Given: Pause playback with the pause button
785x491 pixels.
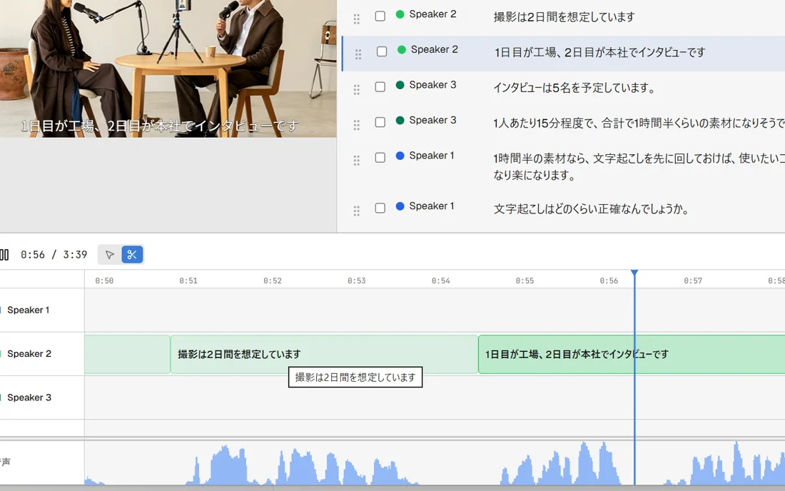Looking at the screenshot, I should pos(4,255).
